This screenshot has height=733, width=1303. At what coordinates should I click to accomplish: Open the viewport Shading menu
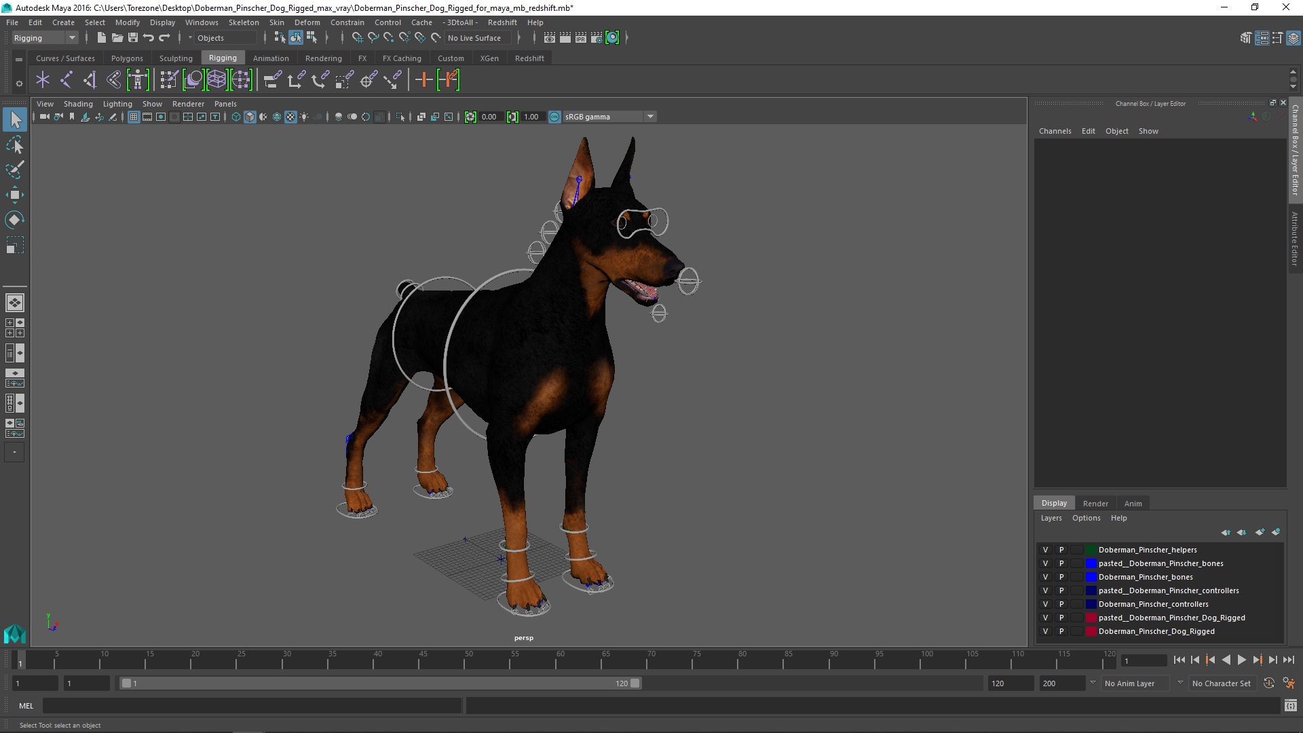point(78,104)
